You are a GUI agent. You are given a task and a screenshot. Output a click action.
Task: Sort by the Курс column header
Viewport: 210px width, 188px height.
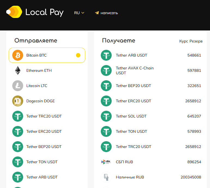click(x=184, y=41)
